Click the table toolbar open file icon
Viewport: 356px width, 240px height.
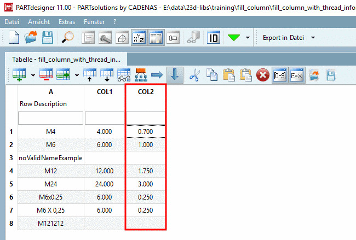pos(314,75)
